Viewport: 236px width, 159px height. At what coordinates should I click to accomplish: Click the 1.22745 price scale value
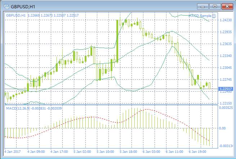[x=226, y=79]
